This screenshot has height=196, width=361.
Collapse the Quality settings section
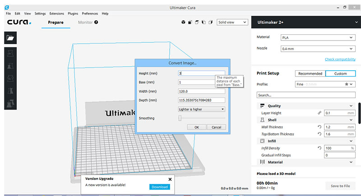(351, 106)
